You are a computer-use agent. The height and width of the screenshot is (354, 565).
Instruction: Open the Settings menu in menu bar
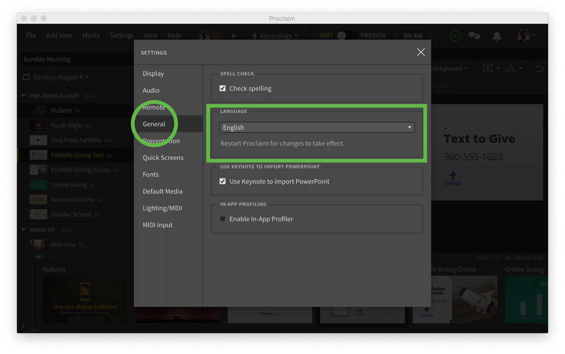pyautogui.click(x=121, y=35)
